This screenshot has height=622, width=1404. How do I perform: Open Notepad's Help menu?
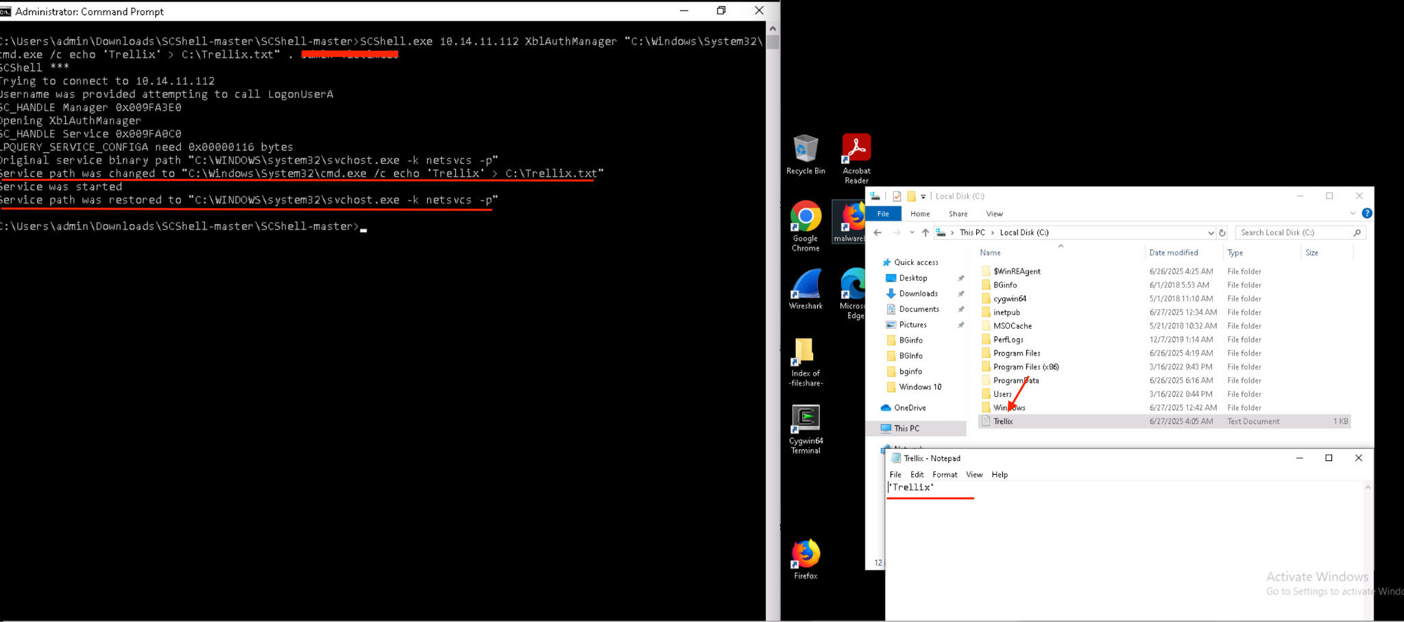click(1000, 475)
